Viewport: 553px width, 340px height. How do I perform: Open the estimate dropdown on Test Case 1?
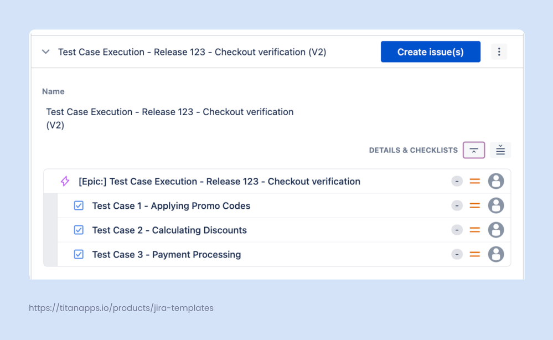(457, 205)
